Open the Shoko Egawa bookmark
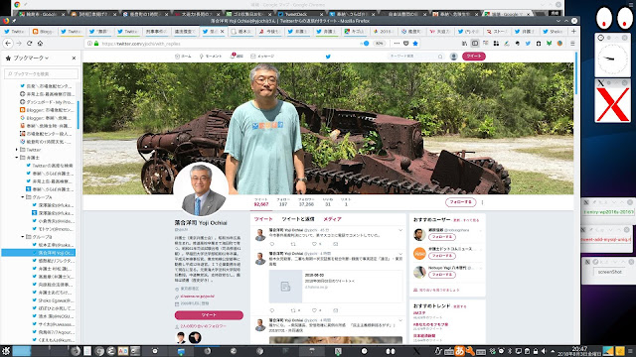The width and height of the screenshot is (636, 357). click(53, 300)
